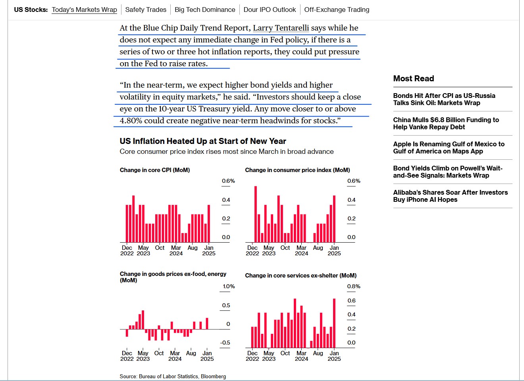This screenshot has height=381, width=524.
Task: Click the Larry Tentarelli name link
Action: [x=281, y=28]
